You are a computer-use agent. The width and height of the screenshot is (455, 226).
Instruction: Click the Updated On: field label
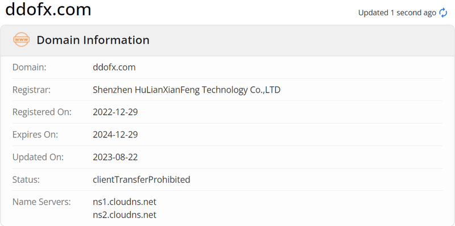[x=38, y=157]
